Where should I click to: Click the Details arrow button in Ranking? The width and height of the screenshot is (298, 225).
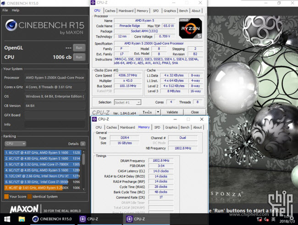click(x=83, y=144)
